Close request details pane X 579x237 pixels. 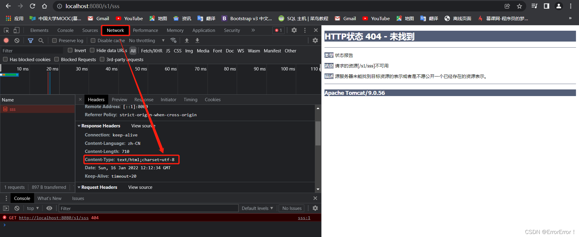(x=80, y=99)
